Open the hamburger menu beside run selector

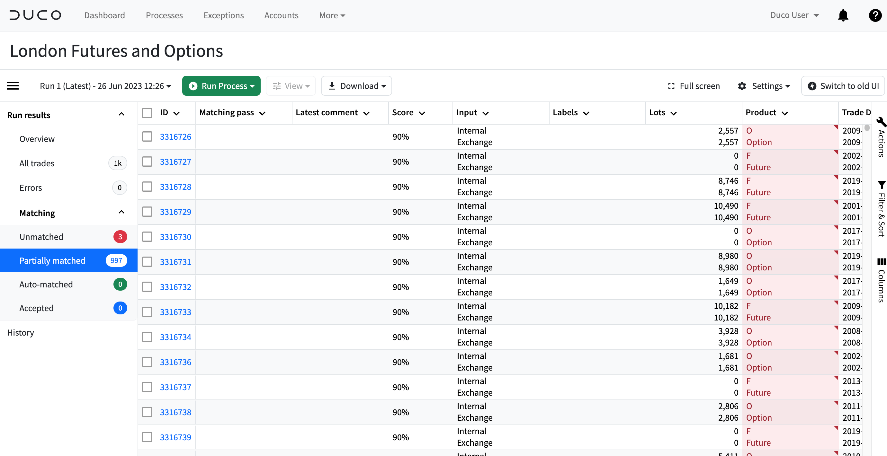coord(13,86)
